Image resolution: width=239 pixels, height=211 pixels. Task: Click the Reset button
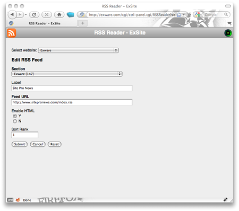55,144
